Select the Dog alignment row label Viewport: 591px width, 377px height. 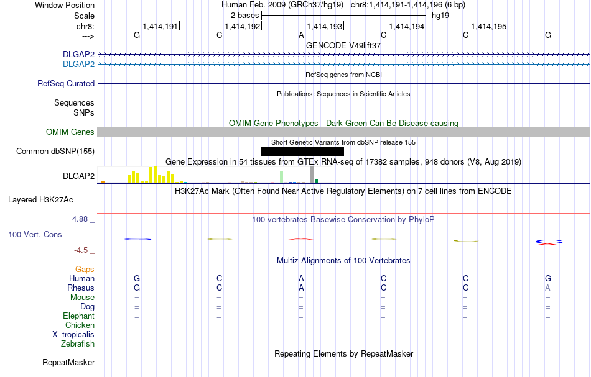[x=88, y=307]
